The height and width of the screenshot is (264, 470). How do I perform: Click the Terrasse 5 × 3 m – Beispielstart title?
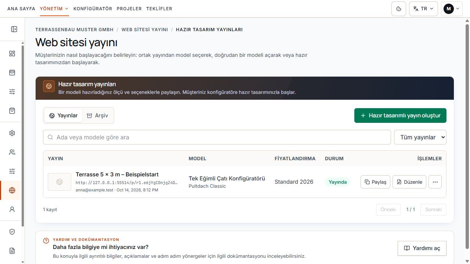point(117,175)
